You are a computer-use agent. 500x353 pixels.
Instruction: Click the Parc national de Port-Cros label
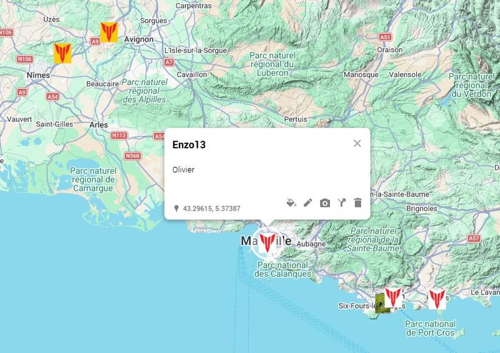tap(430, 328)
